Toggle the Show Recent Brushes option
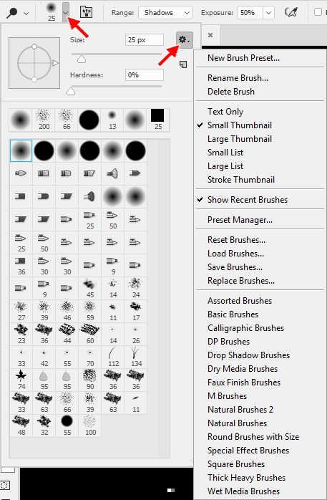 248,200
